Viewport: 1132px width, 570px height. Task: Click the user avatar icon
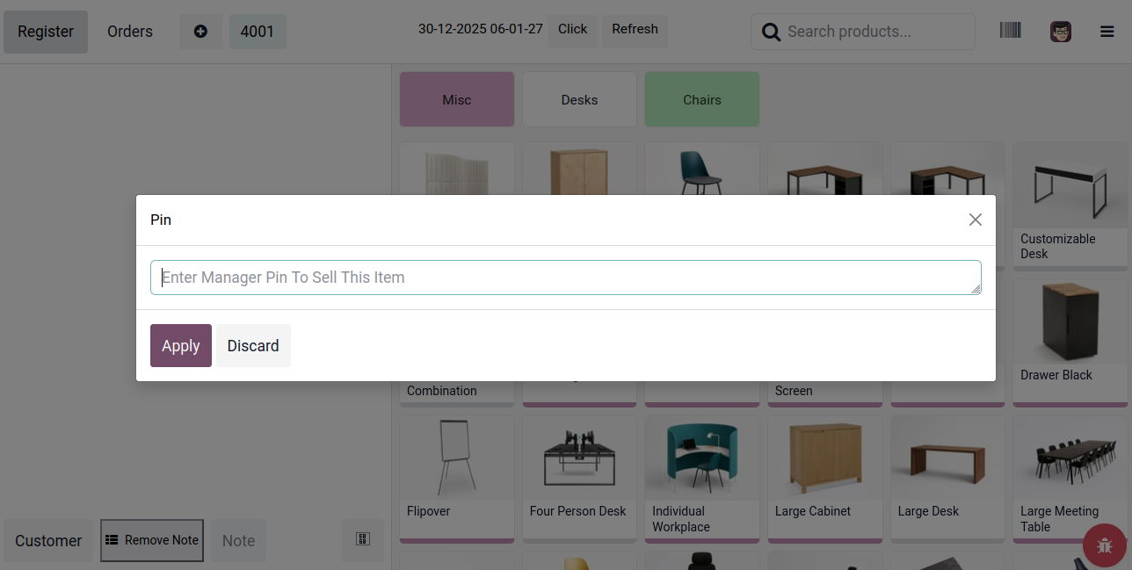coord(1060,32)
